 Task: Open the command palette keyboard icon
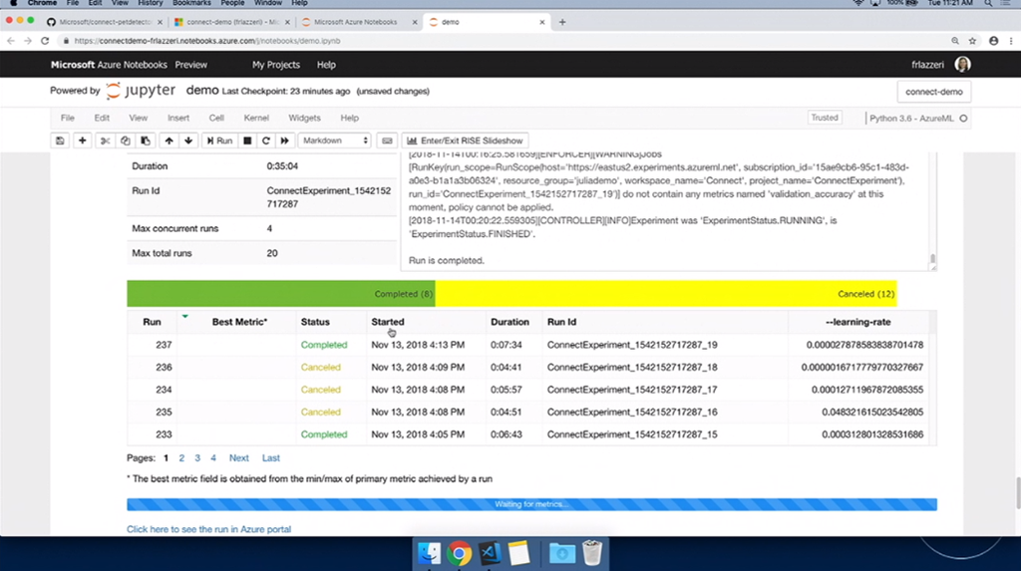coord(388,141)
